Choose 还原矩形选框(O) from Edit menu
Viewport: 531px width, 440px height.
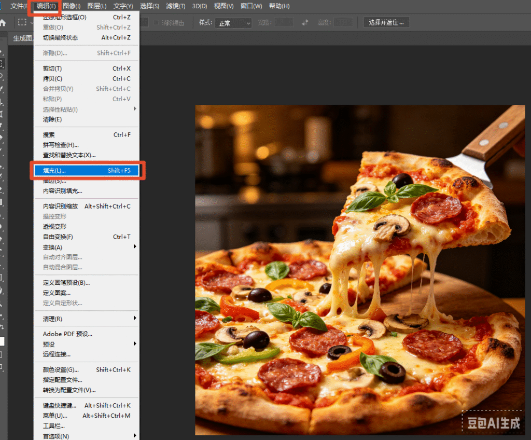[x=87, y=17]
